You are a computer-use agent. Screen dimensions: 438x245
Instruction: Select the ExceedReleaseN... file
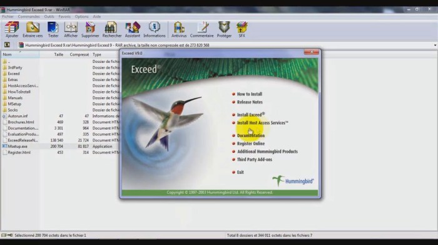click(23, 140)
